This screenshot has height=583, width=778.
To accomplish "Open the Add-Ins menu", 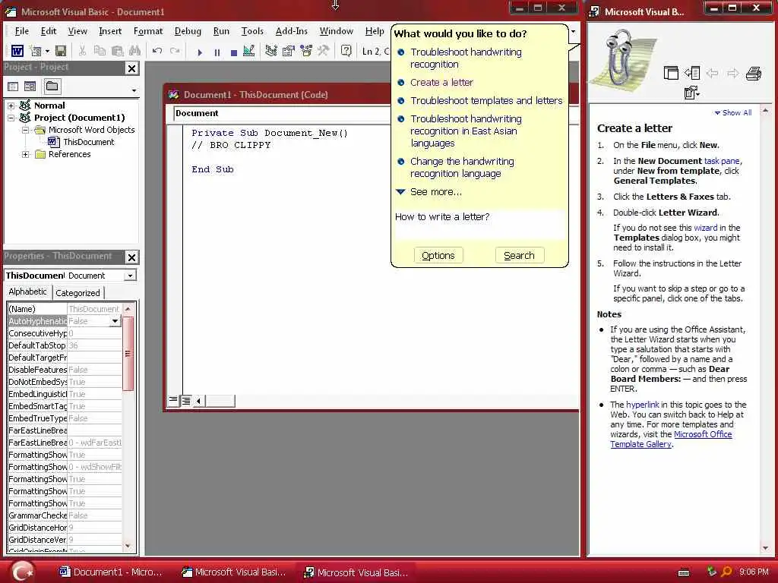I will pyautogui.click(x=291, y=31).
